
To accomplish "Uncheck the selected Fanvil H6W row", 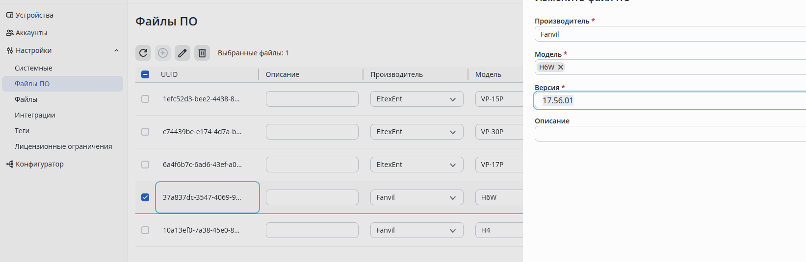I will [x=145, y=197].
